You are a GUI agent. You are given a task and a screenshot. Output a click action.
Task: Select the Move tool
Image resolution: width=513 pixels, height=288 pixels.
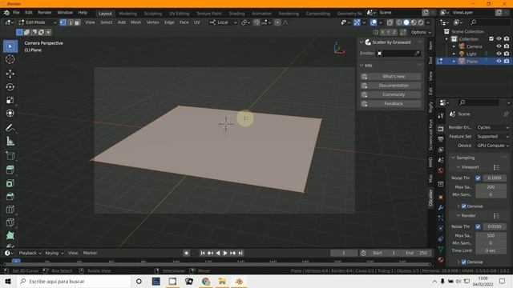(10, 74)
